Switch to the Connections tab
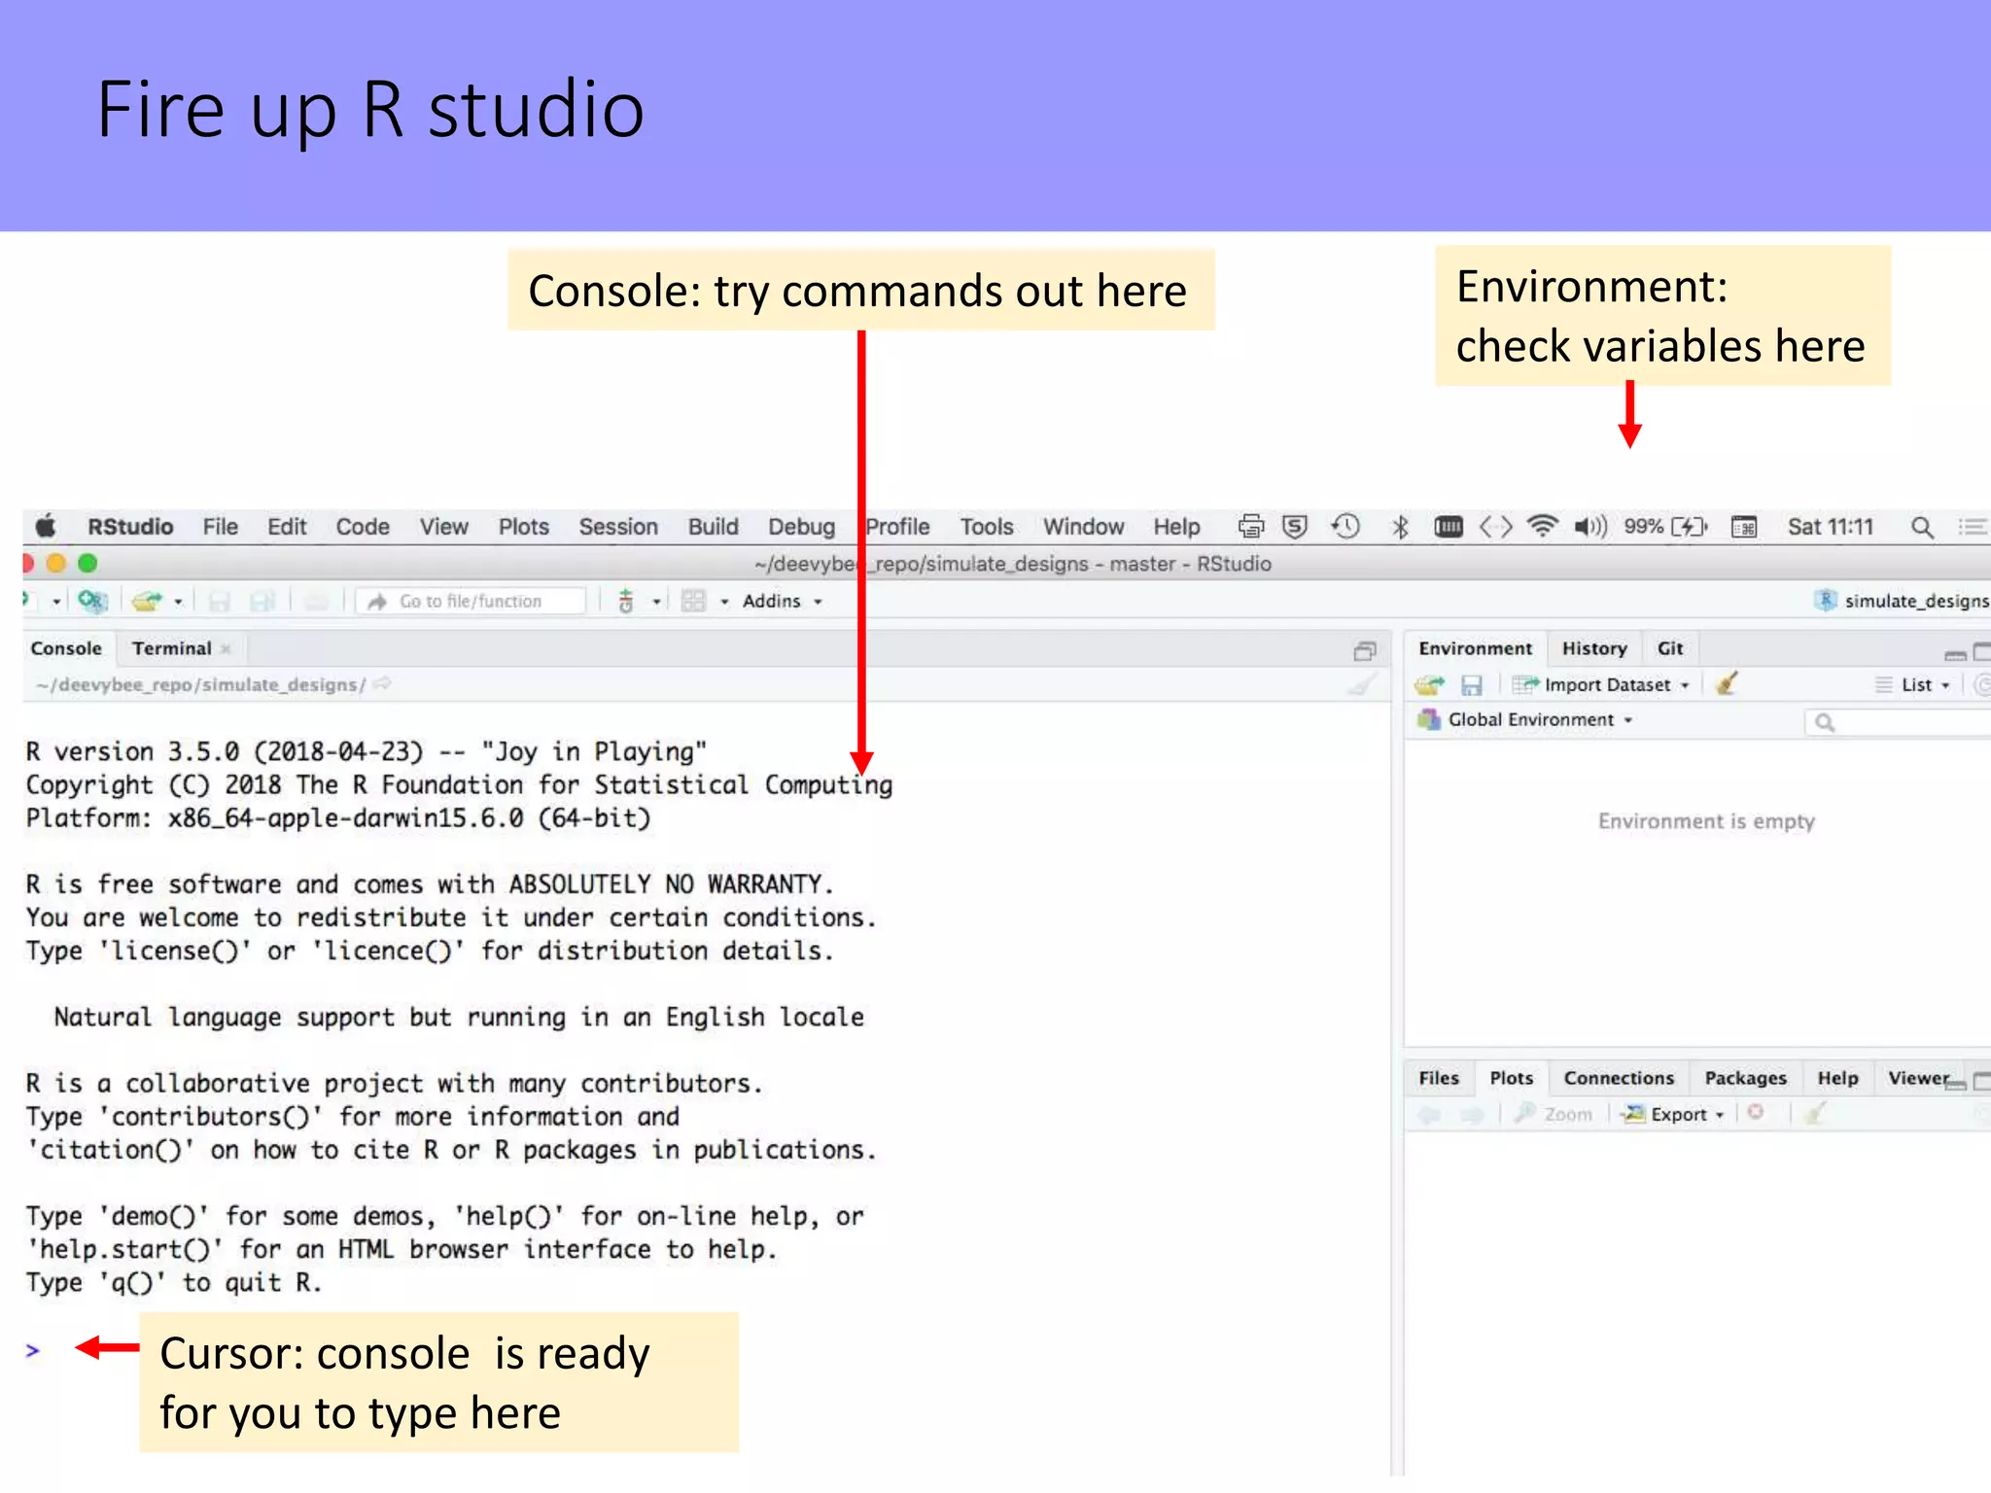The image size is (1991, 1493). tap(1619, 1079)
